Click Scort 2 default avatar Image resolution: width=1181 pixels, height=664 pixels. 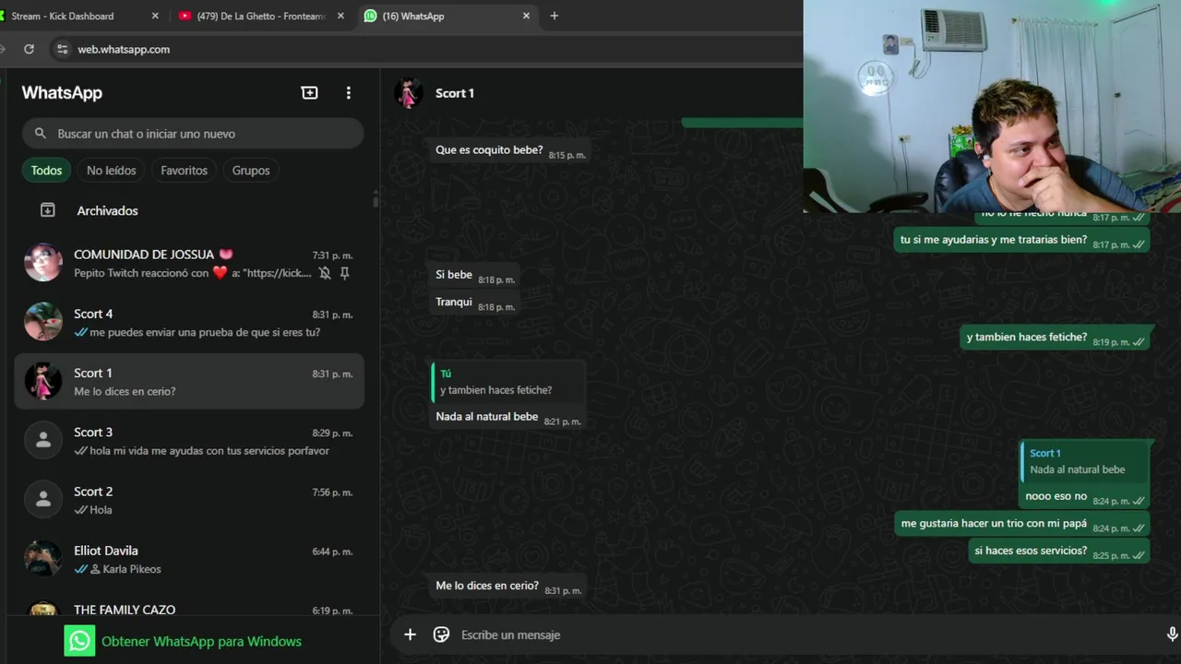click(43, 499)
